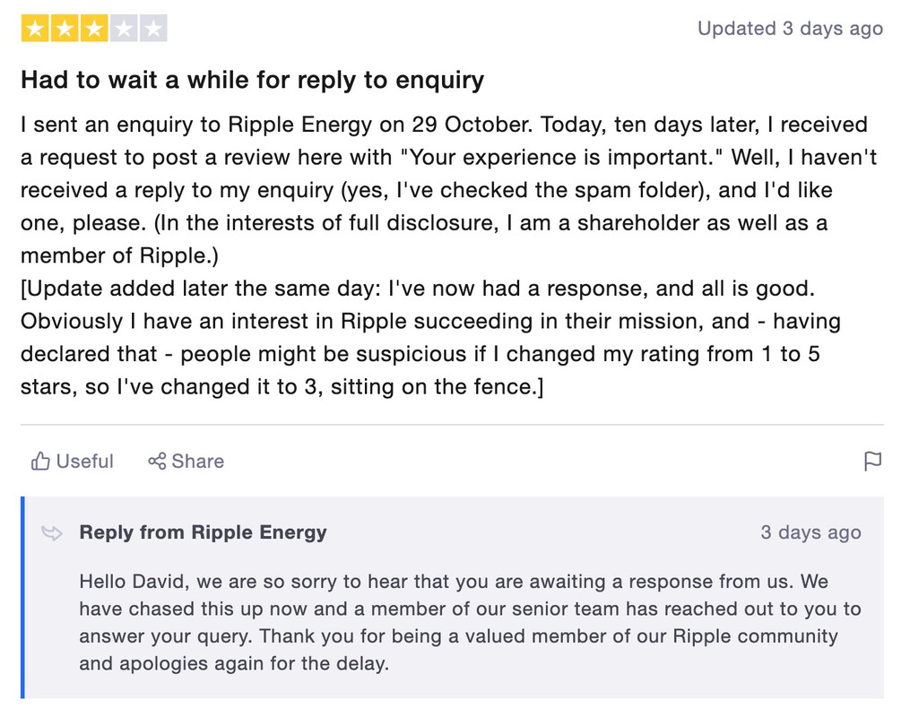910x717 pixels.
Task: Click the reply's '3 days ago' timestamp
Action: [x=810, y=532]
